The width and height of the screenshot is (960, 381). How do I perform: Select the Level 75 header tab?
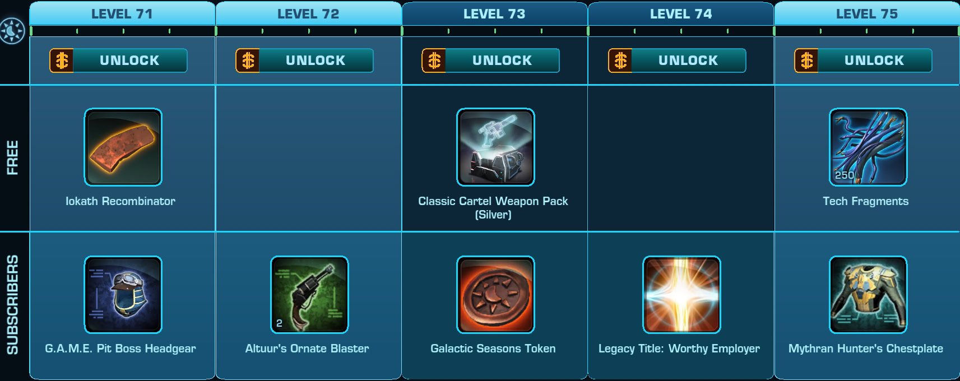[x=867, y=13]
